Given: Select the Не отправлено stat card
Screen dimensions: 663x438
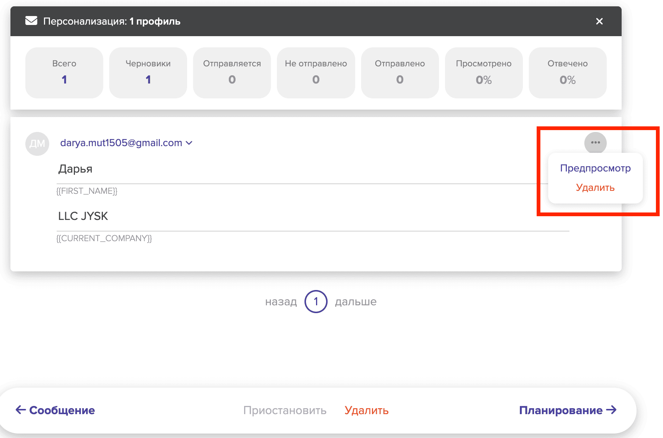Looking at the screenshot, I should coord(316,73).
